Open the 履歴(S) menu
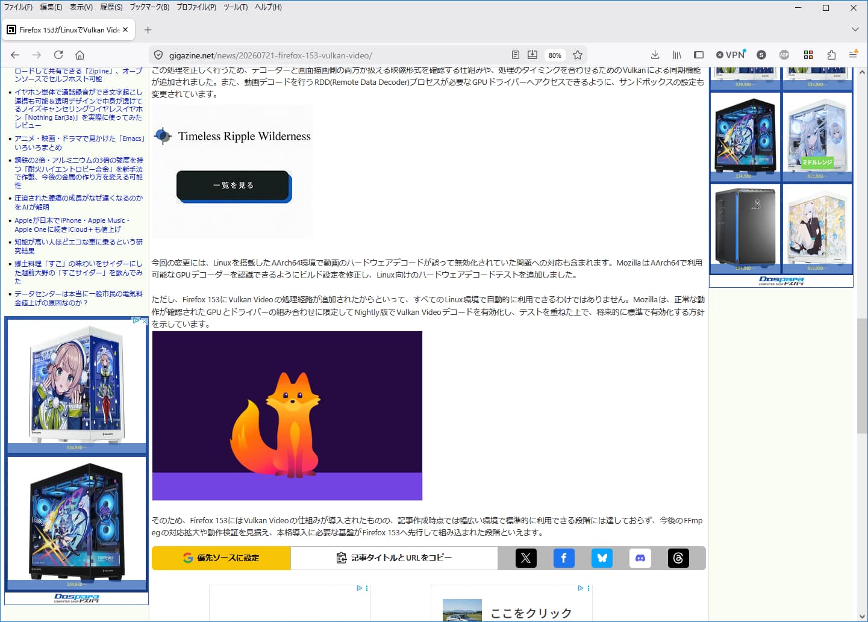The height and width of the screenshot is (622, 868). (111, 7)
